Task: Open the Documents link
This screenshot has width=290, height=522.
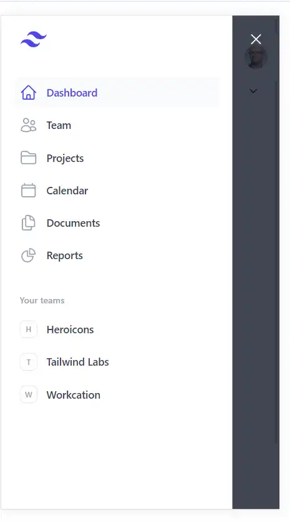Action: pos(117,223)
